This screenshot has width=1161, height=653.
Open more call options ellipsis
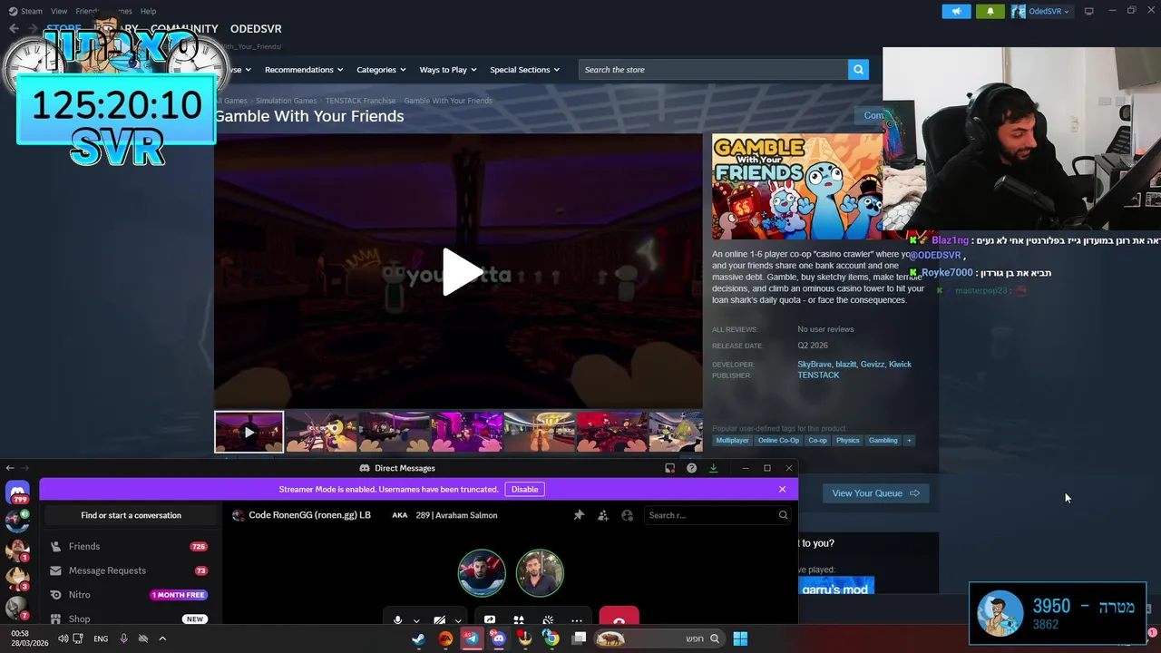(576, 621)
